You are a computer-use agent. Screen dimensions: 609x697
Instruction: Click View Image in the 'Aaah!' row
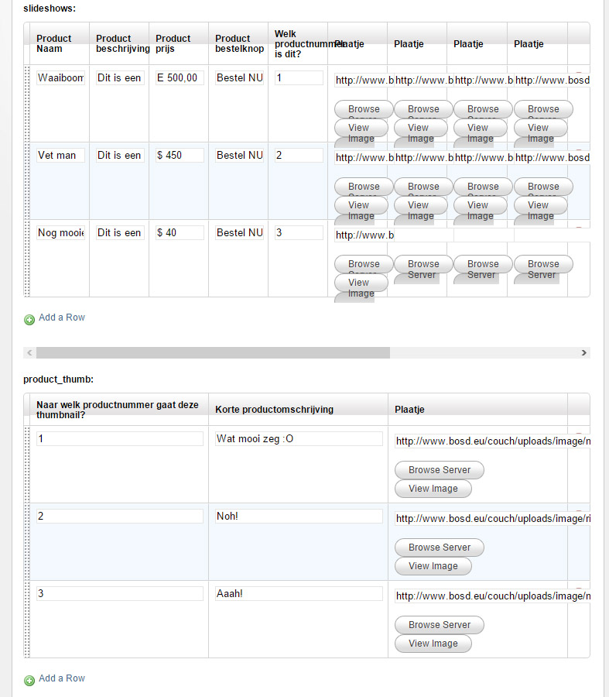point(433,644)
